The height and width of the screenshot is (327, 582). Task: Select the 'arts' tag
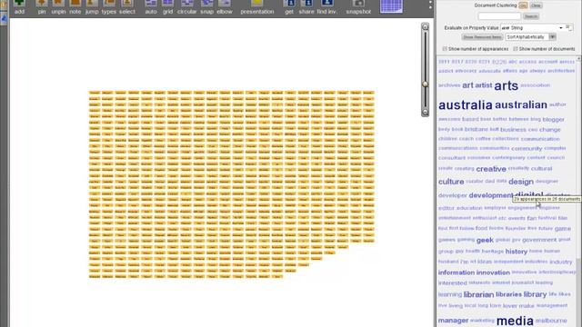tap(506, 85)
